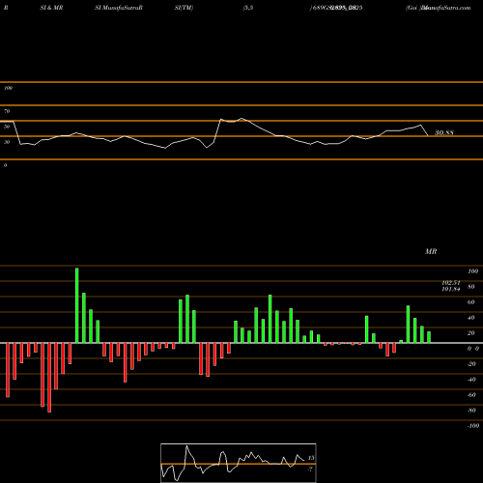Open the mini overview chart at the bottom
The width and height of the screenshot is (483, 483).
click(x=239, y=463)
